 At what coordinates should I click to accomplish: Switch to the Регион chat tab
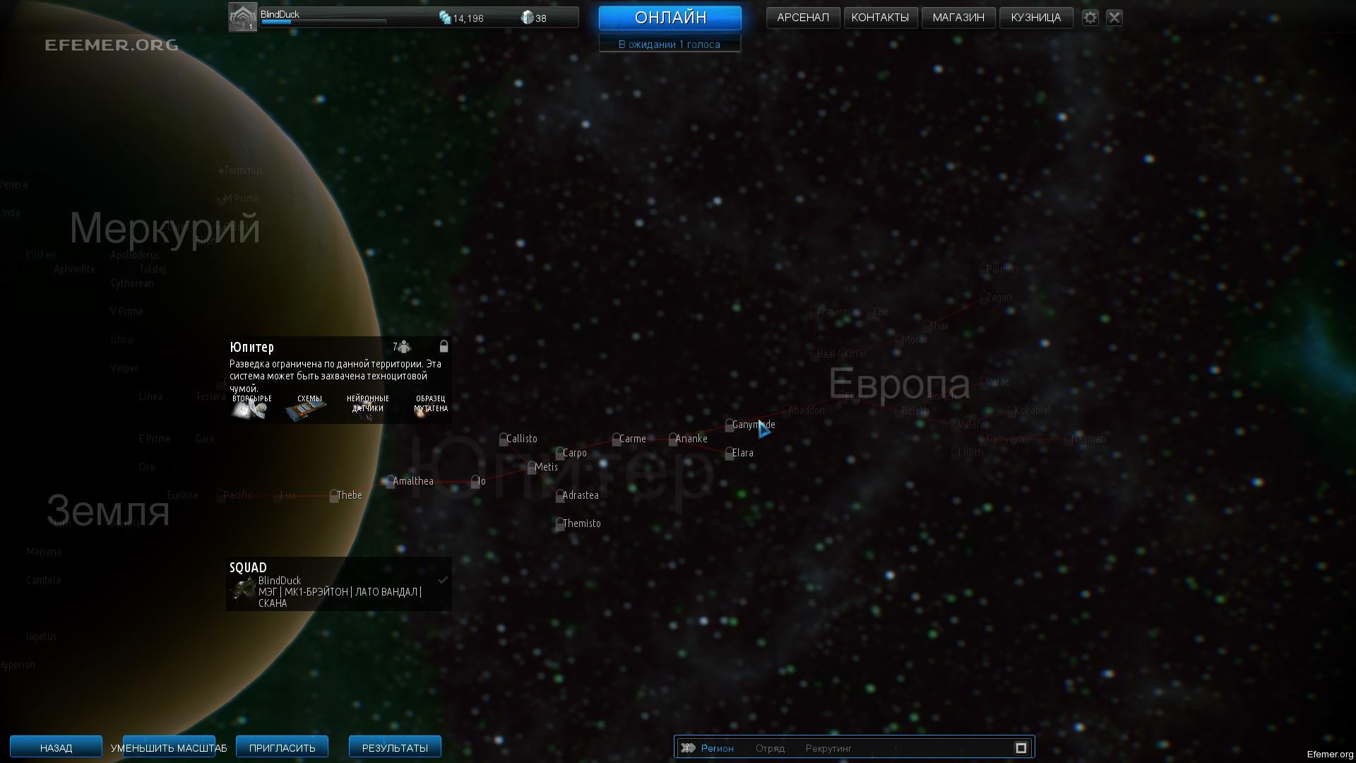[718, 748]
